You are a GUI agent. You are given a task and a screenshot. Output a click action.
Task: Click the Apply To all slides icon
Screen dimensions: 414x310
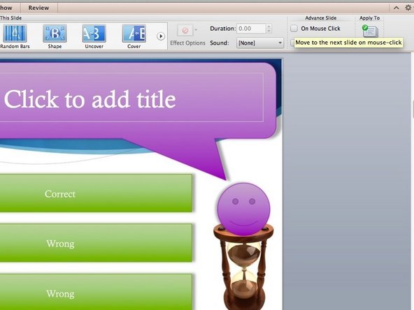tap(370, 31)
